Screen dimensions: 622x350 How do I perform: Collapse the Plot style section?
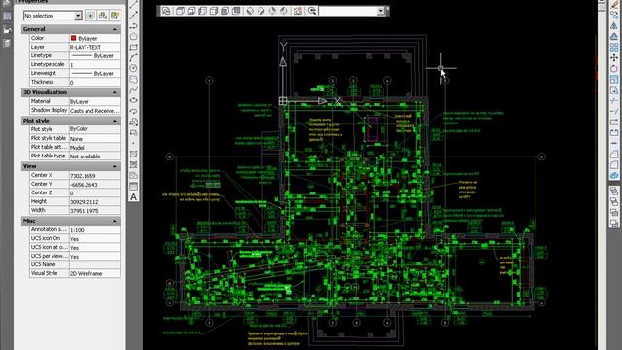pos(115,121)
